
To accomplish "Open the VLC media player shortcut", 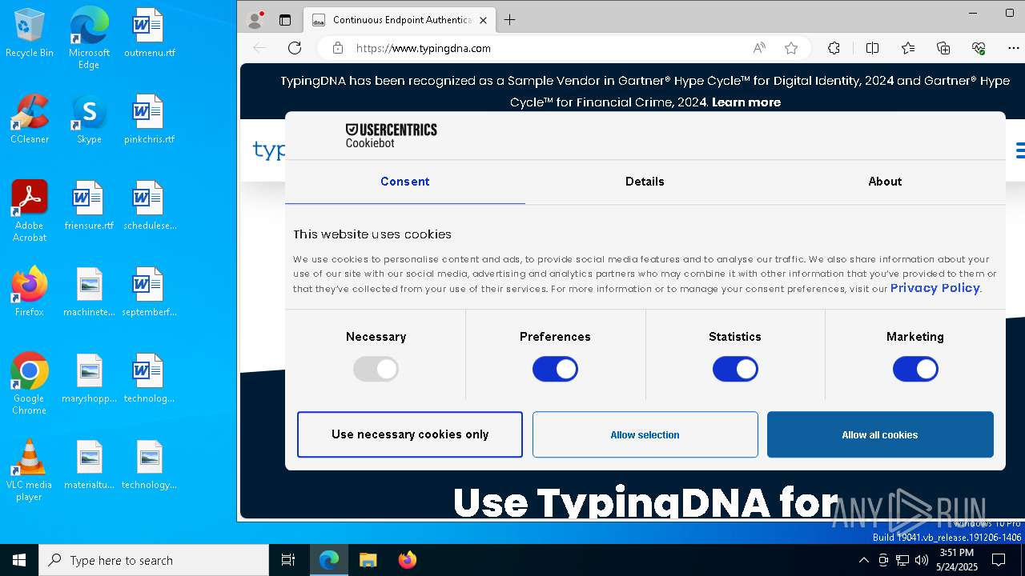I will [30, 470].
